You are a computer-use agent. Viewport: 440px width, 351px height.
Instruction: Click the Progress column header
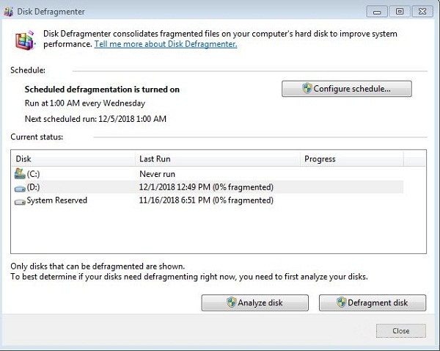tap(352, 159)
